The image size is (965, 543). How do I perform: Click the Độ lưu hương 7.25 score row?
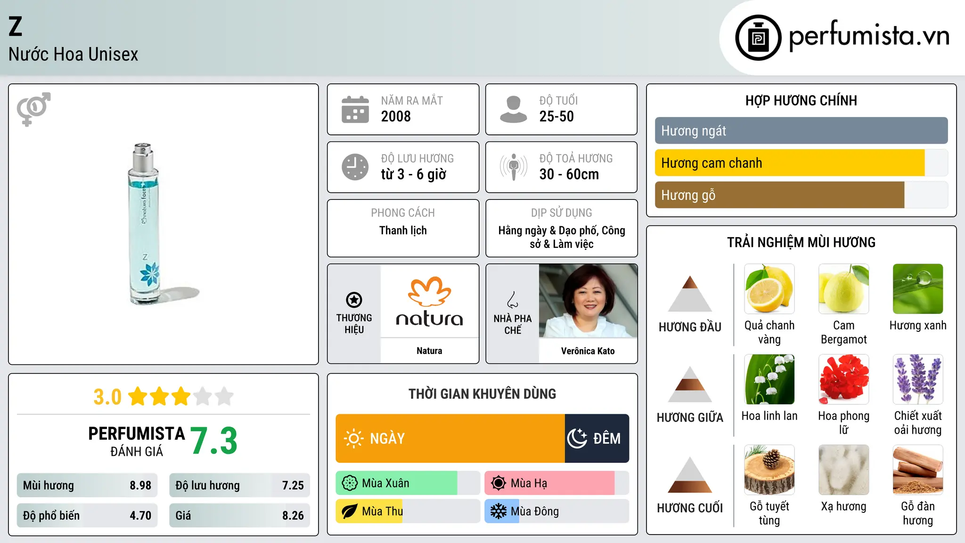click(x=240, y=485)
